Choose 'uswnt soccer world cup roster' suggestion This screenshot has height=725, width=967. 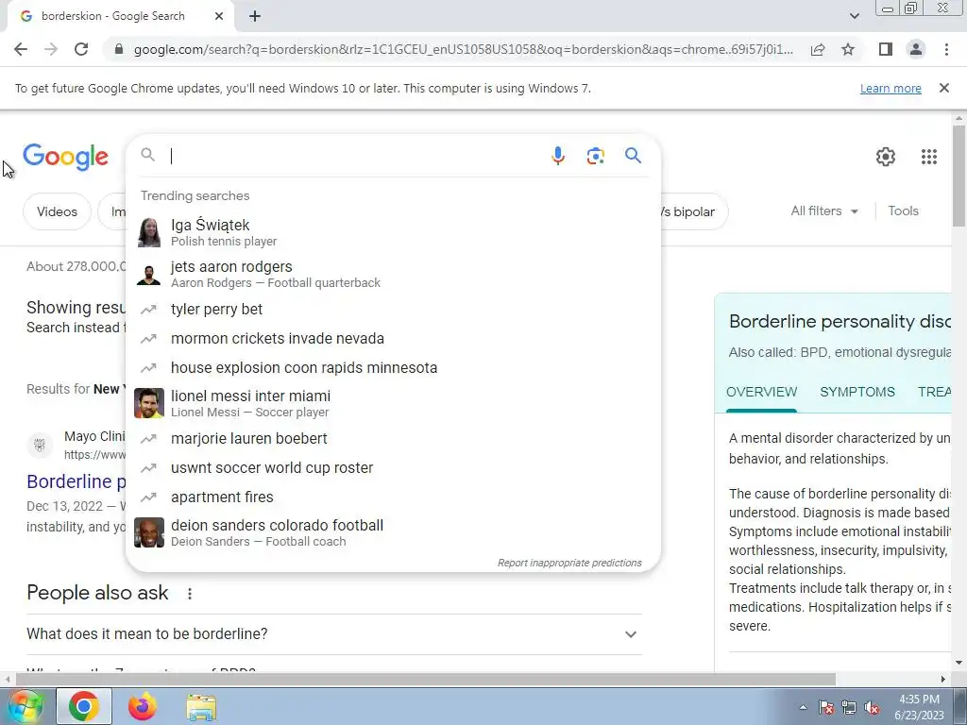point(393,468)
